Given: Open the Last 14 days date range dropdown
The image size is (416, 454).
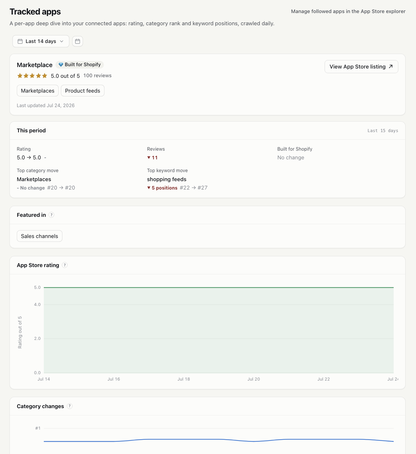Looking at the screenshot, I should click(x=41, y=41).
